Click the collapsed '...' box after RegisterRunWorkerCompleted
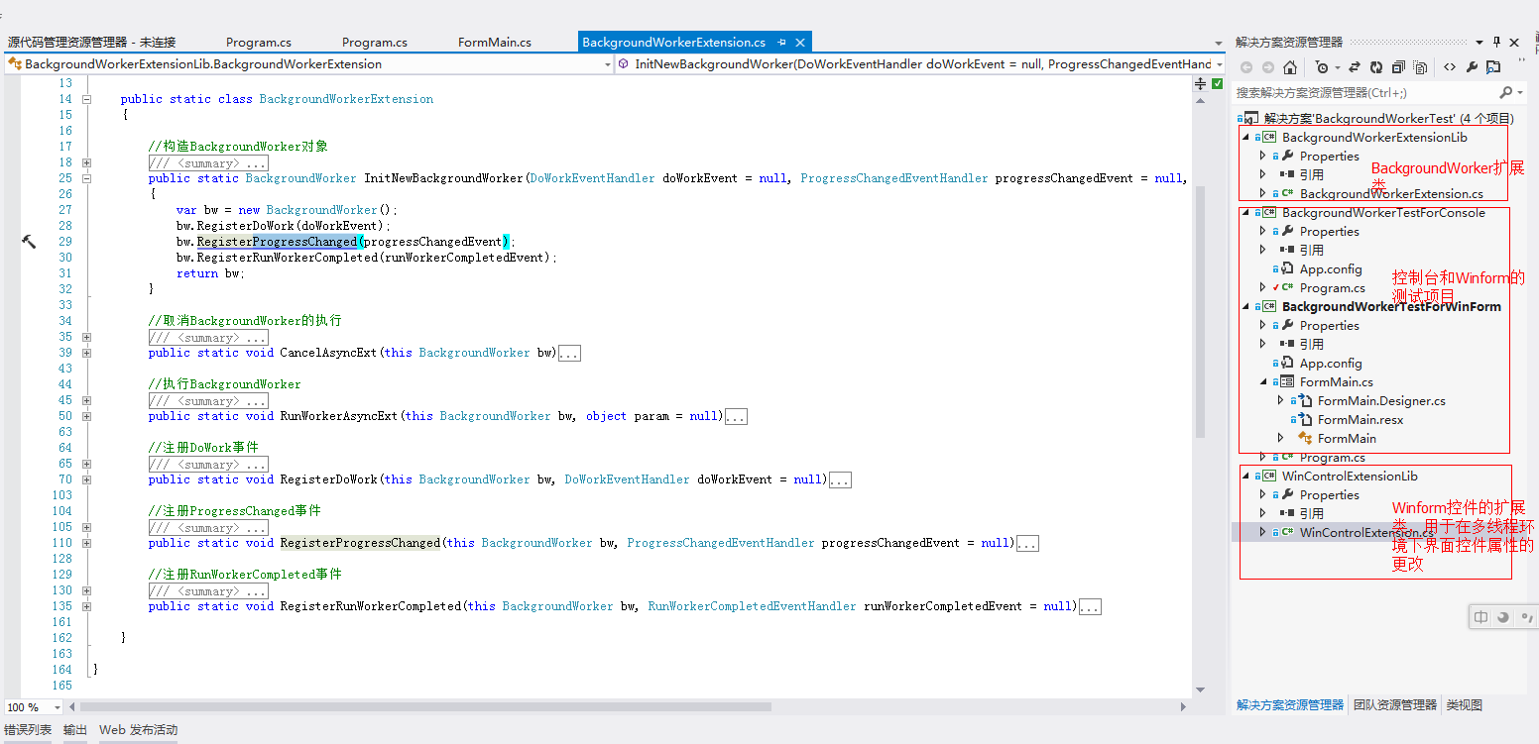The height and width of the screenshot is (744, 1539). coord(1090,607)
